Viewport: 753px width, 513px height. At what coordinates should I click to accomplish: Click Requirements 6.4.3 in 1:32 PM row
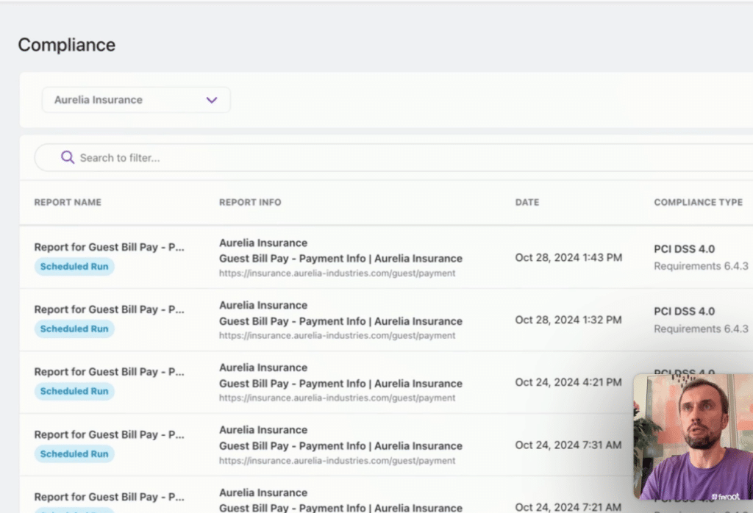tap(701, 329)
